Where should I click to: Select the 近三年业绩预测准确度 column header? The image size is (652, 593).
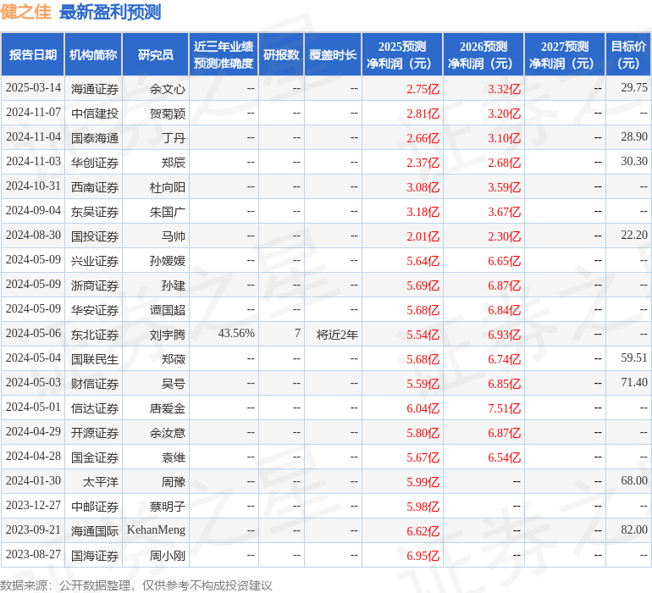coord(224,54)
